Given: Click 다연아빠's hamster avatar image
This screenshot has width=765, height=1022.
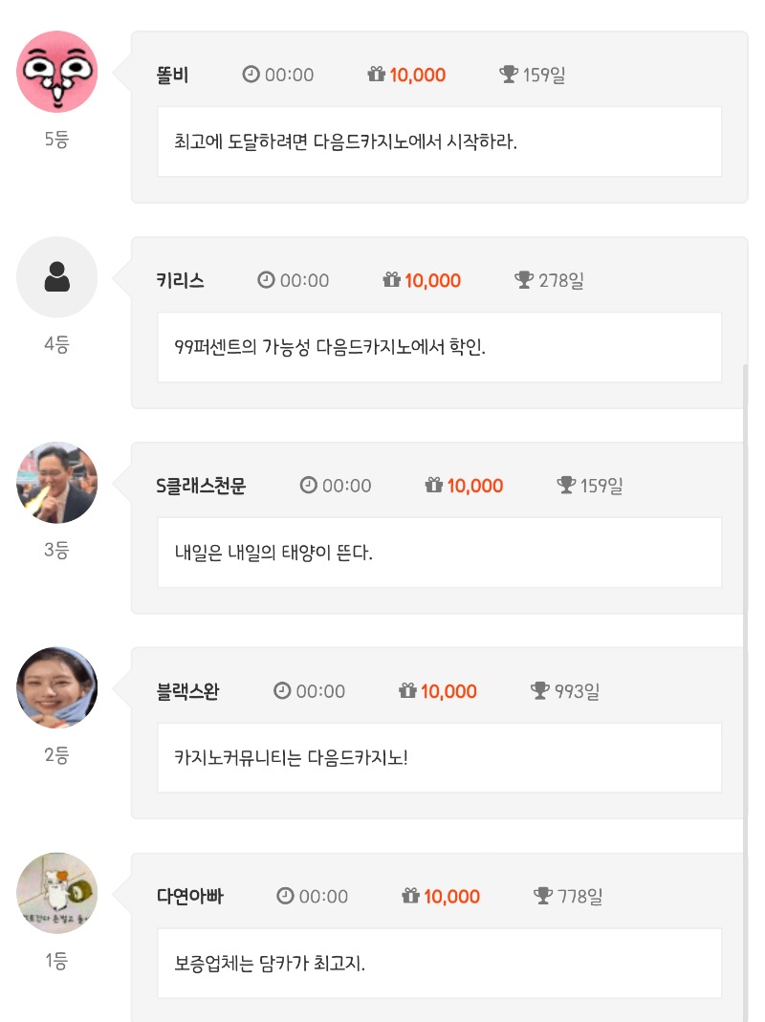Looking at the screenshot, I should pyautogui.click(x=56, y=893).
